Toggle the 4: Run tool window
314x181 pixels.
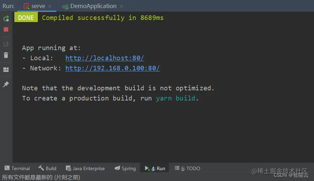155,168
